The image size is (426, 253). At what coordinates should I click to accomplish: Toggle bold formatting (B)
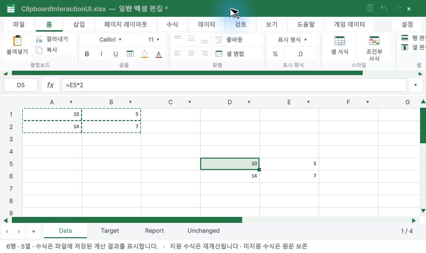tap(87, 54)
